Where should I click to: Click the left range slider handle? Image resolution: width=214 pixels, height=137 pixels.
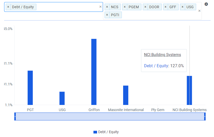(x=15, y=116)
